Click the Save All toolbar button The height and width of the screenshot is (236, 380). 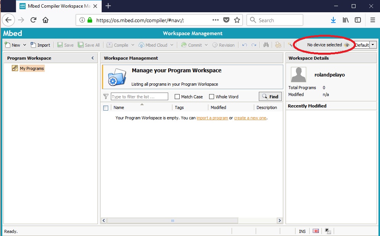coord(89,45)
